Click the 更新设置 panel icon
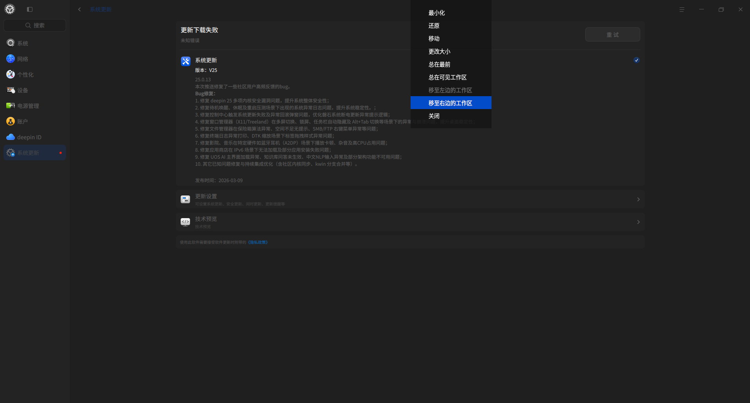This screenshot has height=403, width=750. click(x=185, y=199)
